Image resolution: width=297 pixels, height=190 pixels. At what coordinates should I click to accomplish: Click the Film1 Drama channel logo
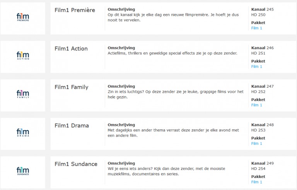[23, 133]
